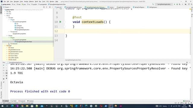193x108 pixels.
Task: Open the Project panel gear settings
Action: (50, 7)
